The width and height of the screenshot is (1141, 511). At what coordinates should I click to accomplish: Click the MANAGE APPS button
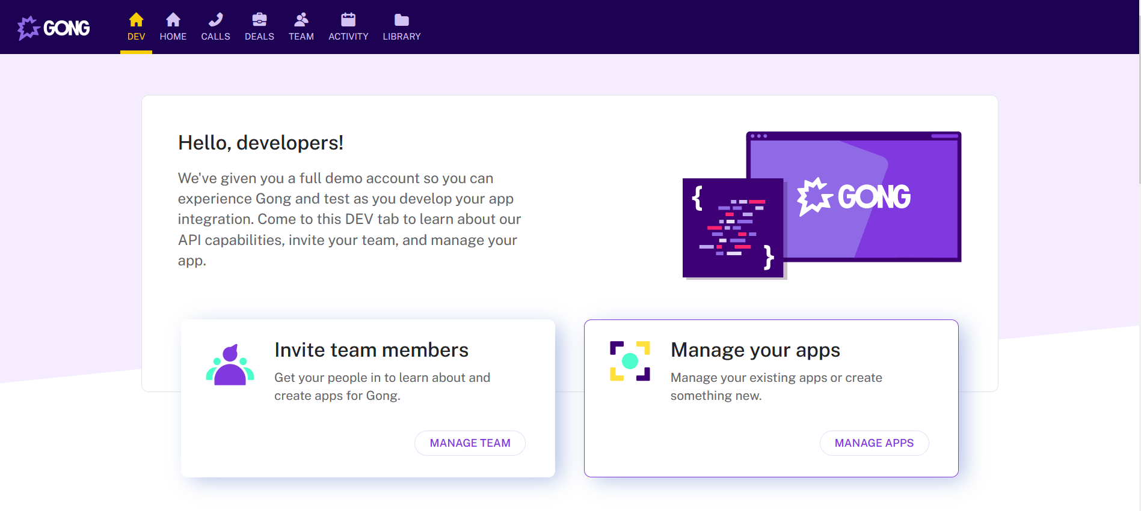(874, 443)
